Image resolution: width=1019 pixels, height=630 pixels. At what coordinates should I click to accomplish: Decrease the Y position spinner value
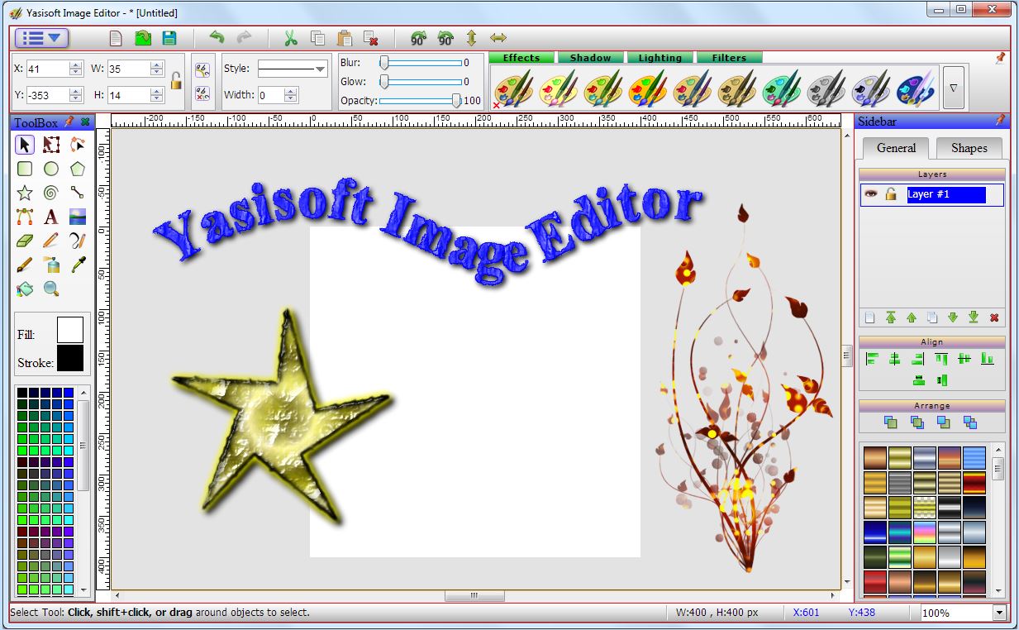coord(76,98)
